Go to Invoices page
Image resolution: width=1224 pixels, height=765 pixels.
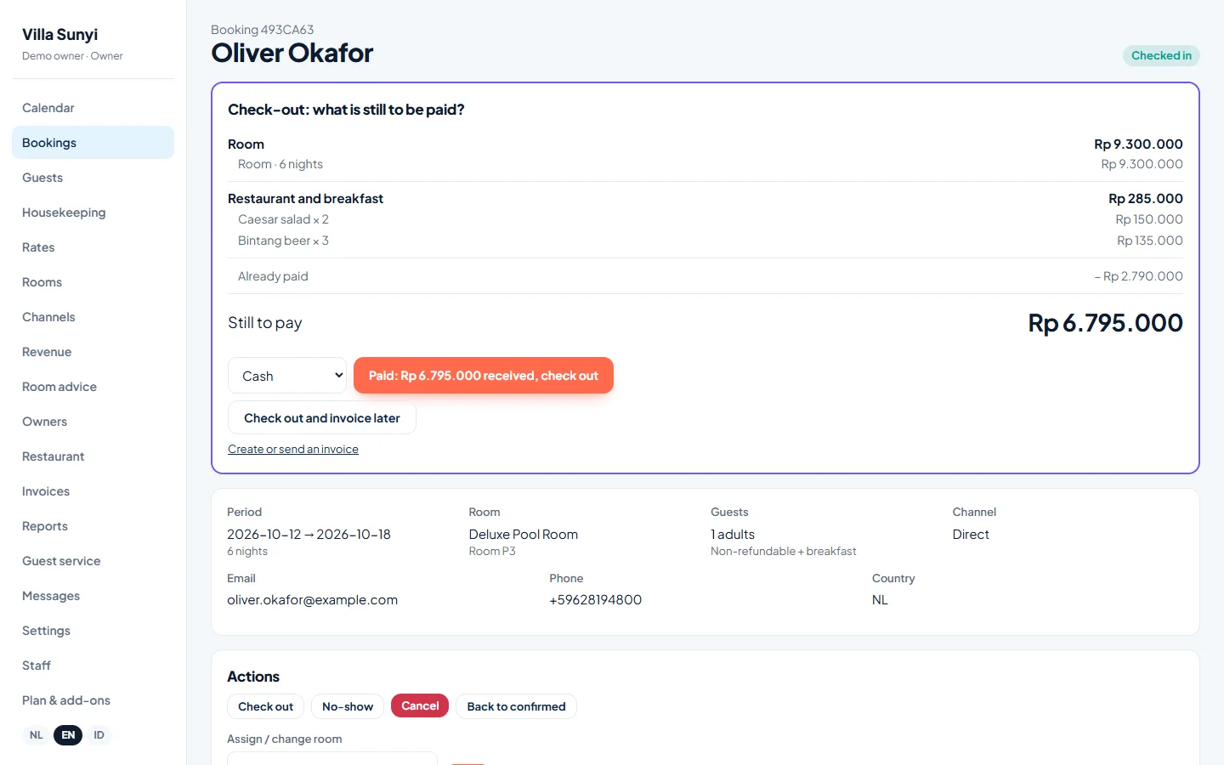(93, 491)
